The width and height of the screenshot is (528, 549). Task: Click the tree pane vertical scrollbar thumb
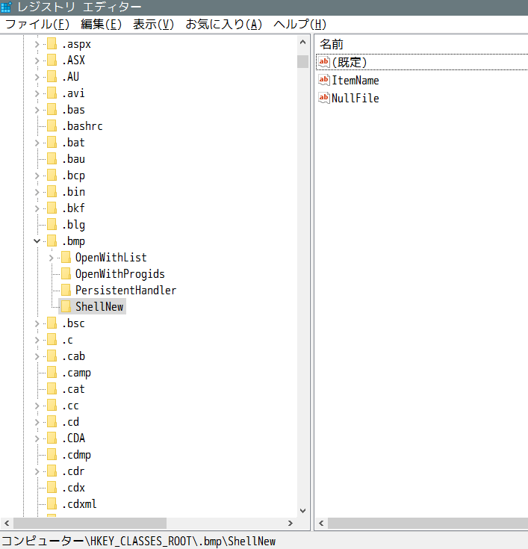[x=303, y=61]
